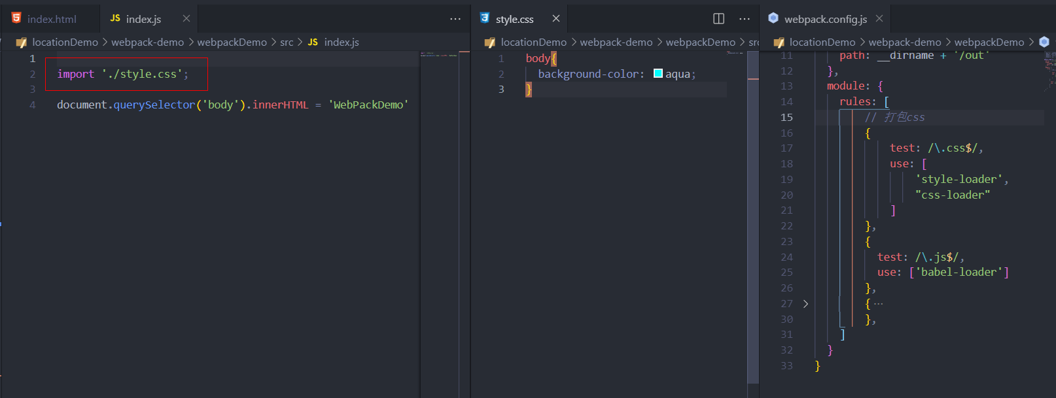1056x398 pixels.
Task: Switch to the index.html tab
Action: 51,19
